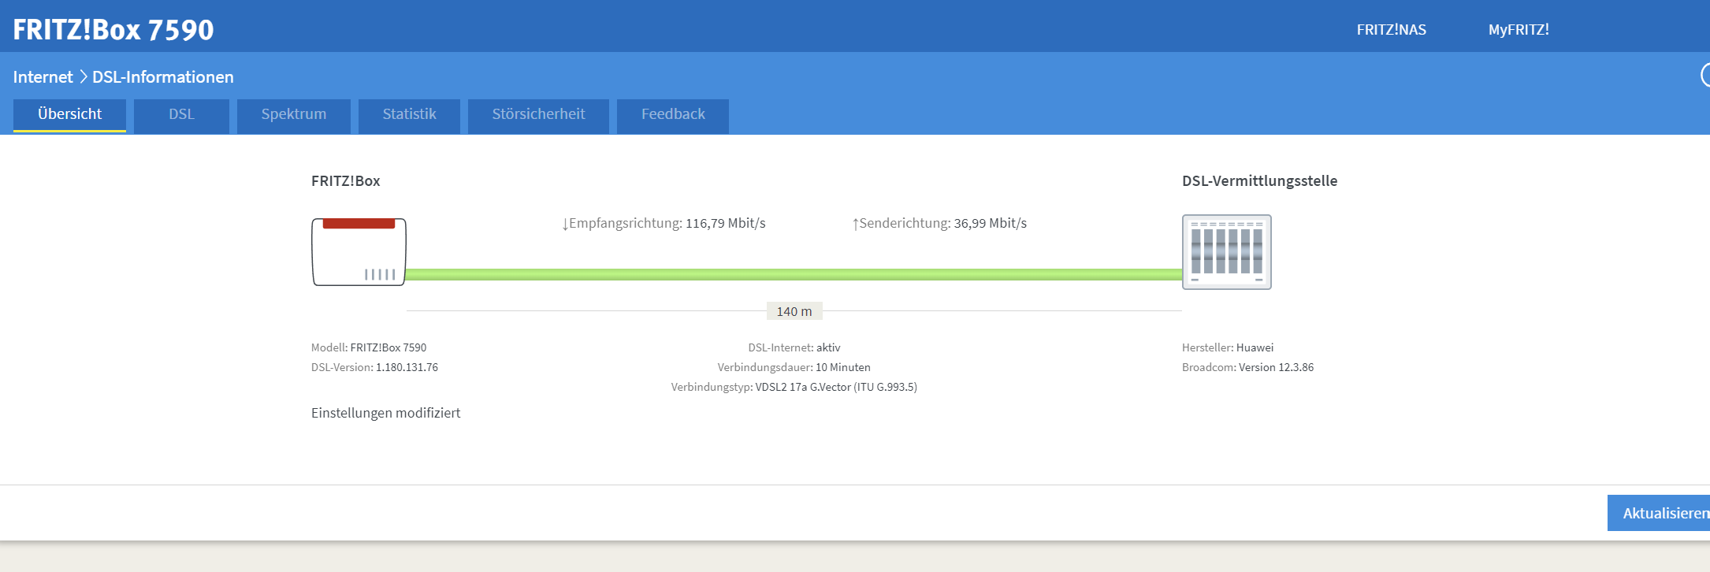Click DSL-Internet: aktiv status
The height and width of the screenshot is (572, 1710).
(794, 347)
